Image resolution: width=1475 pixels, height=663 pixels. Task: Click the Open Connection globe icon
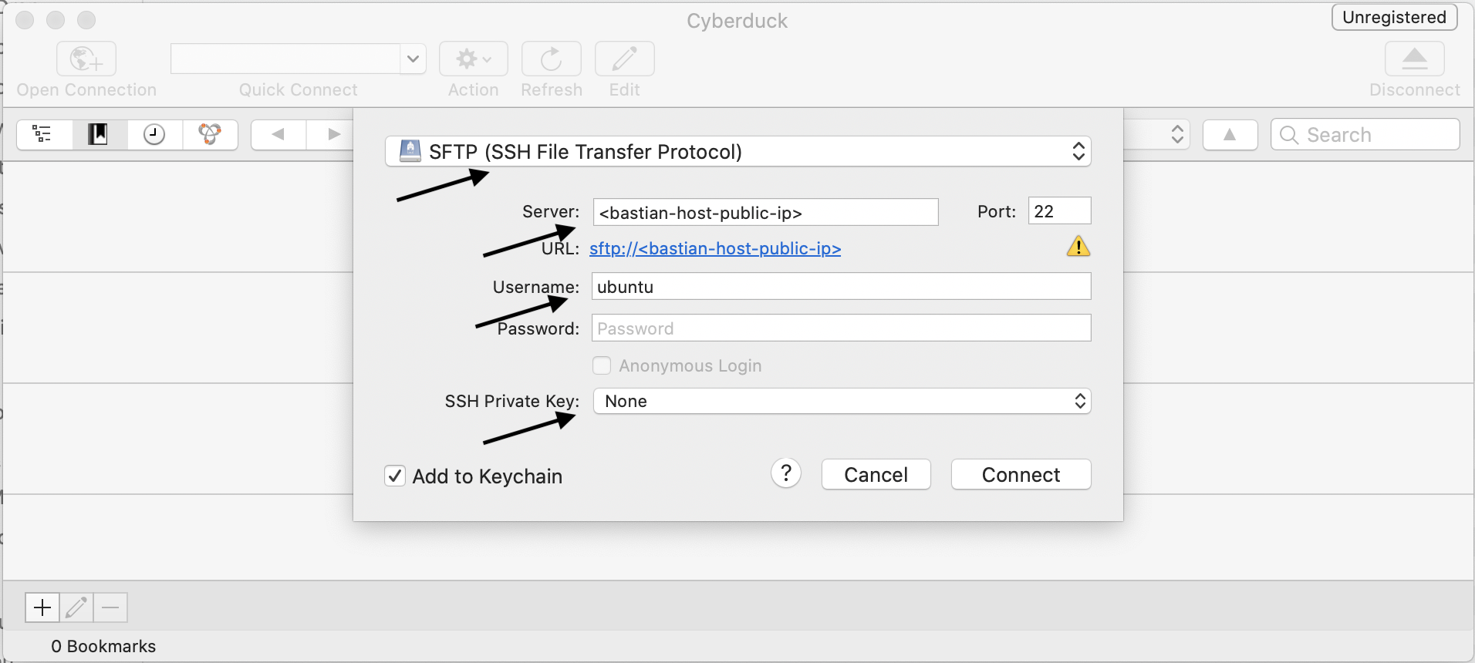(86, 59)
